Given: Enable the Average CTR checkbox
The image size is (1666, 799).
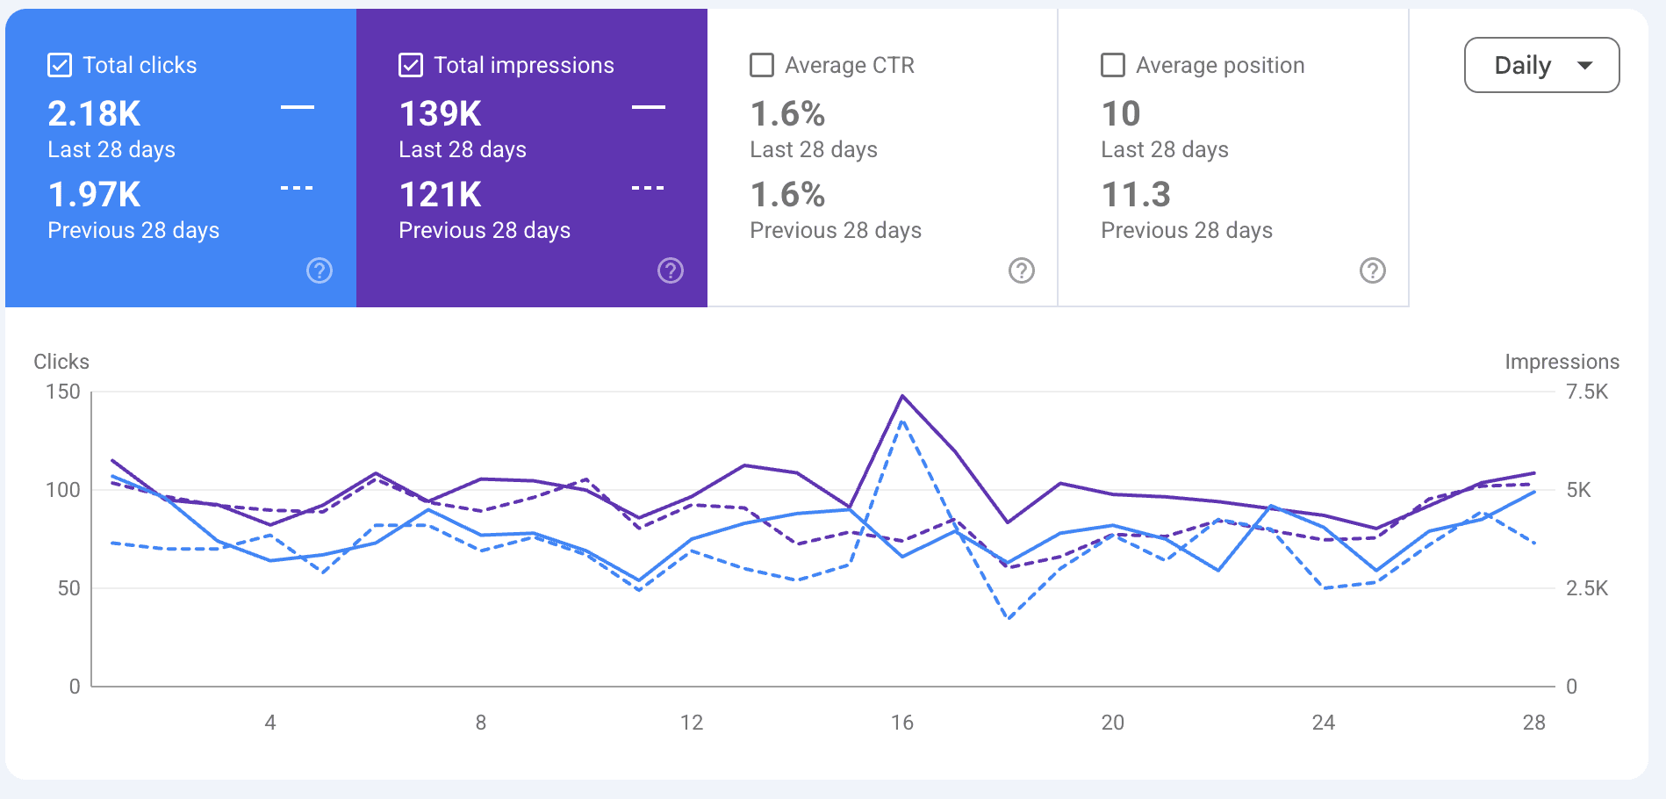Looking at the screenshot, I should coord(762,65).
